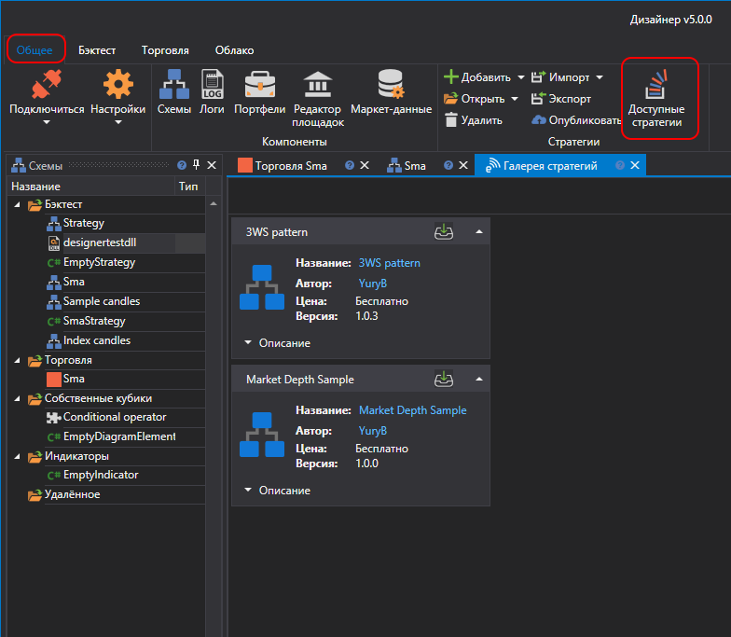
Task: Collapse the Бэктест folder node
Action: coord(17,204)
